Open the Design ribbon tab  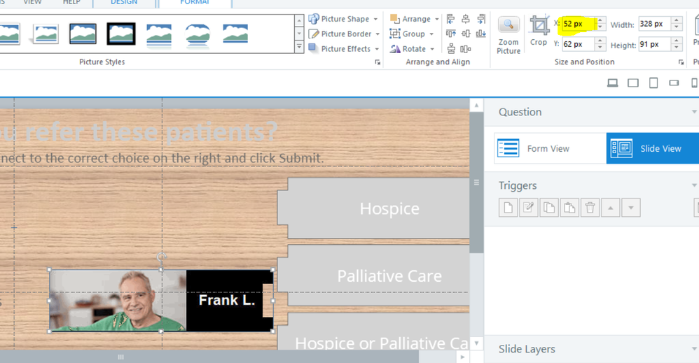124,3
